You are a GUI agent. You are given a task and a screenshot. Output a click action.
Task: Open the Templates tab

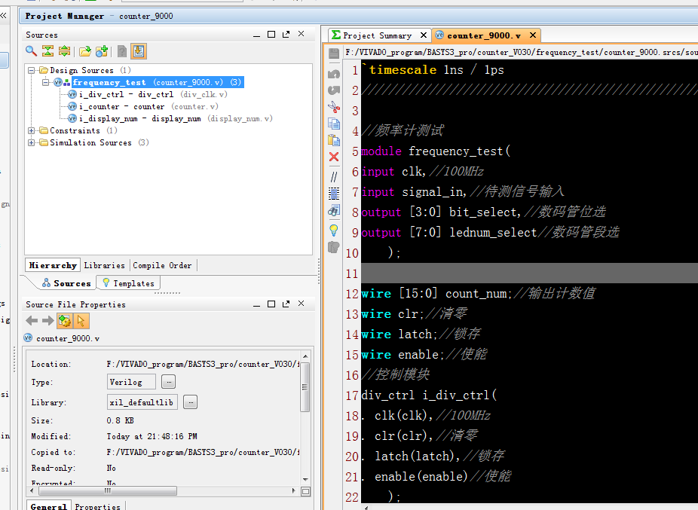(x=128, y=283)
